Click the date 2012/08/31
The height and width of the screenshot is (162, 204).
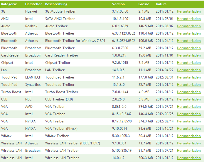point(165,77)
